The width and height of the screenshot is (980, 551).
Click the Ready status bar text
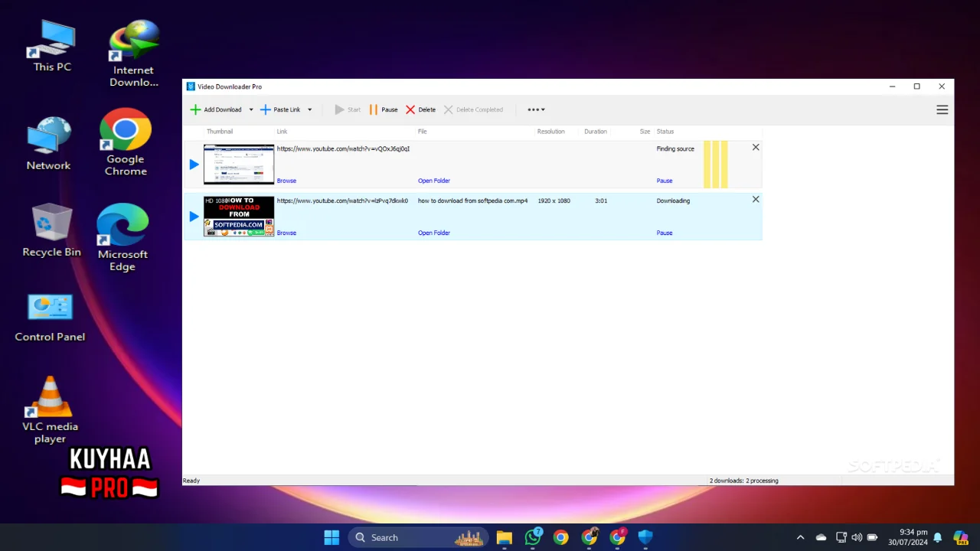pos(191,481)
